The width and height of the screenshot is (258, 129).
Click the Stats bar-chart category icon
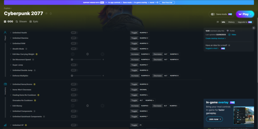(x=5, y=125)
